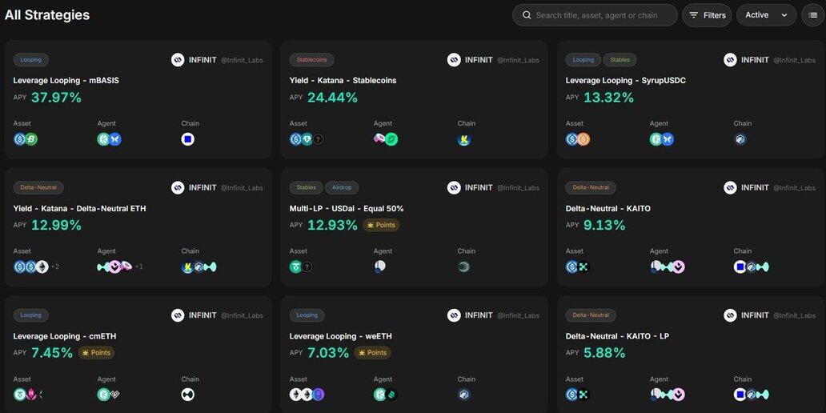The image size is (826, 413).
Task: Open Leverage Looping - mBASIS strategy
Action: pyautogui.click(x=66, y=81)
